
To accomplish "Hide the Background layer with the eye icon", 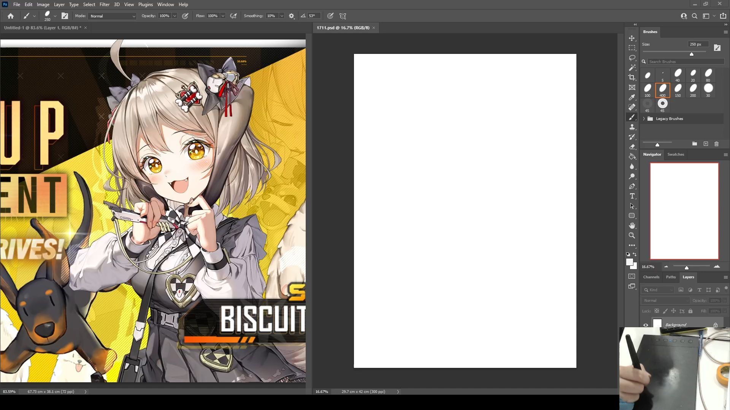I will click(646, 325).
